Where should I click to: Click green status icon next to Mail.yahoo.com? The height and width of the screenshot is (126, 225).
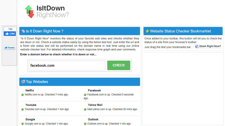[x=85, y=109]
